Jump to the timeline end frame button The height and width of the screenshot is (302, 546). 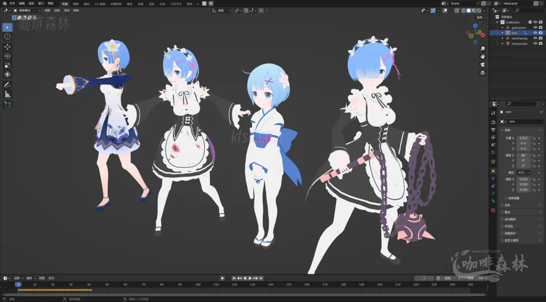pyautogui.click(x=261, y=279)
